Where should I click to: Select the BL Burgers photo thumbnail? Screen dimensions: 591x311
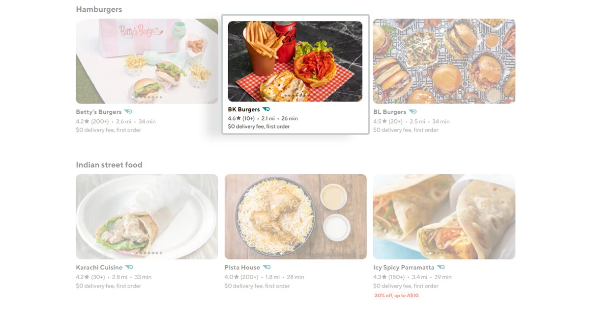point(444,61)
